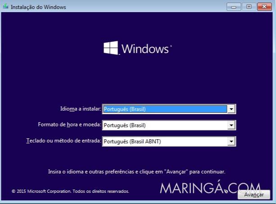Click the 'Idioma a instalar:' label
Image resolution: width=276 pixels, height=204 pixels.
tap(81, 109)
